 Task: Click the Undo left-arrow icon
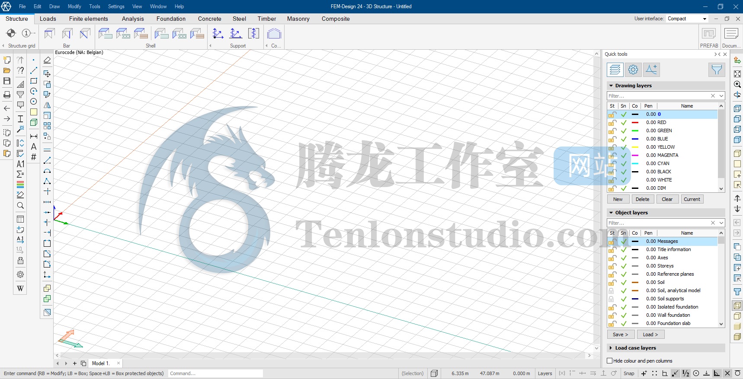tap(7, 108)
